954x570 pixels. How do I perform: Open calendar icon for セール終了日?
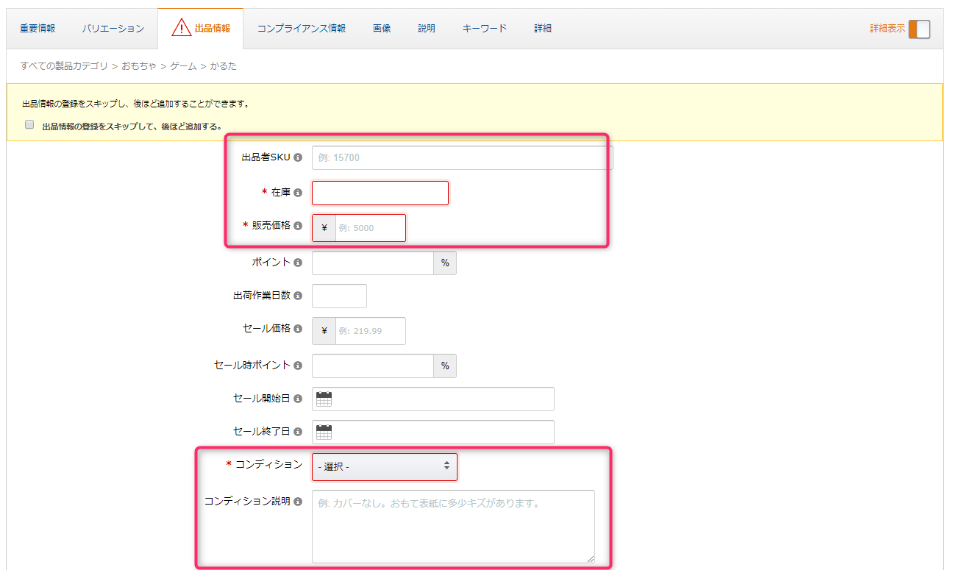[324, 432]
